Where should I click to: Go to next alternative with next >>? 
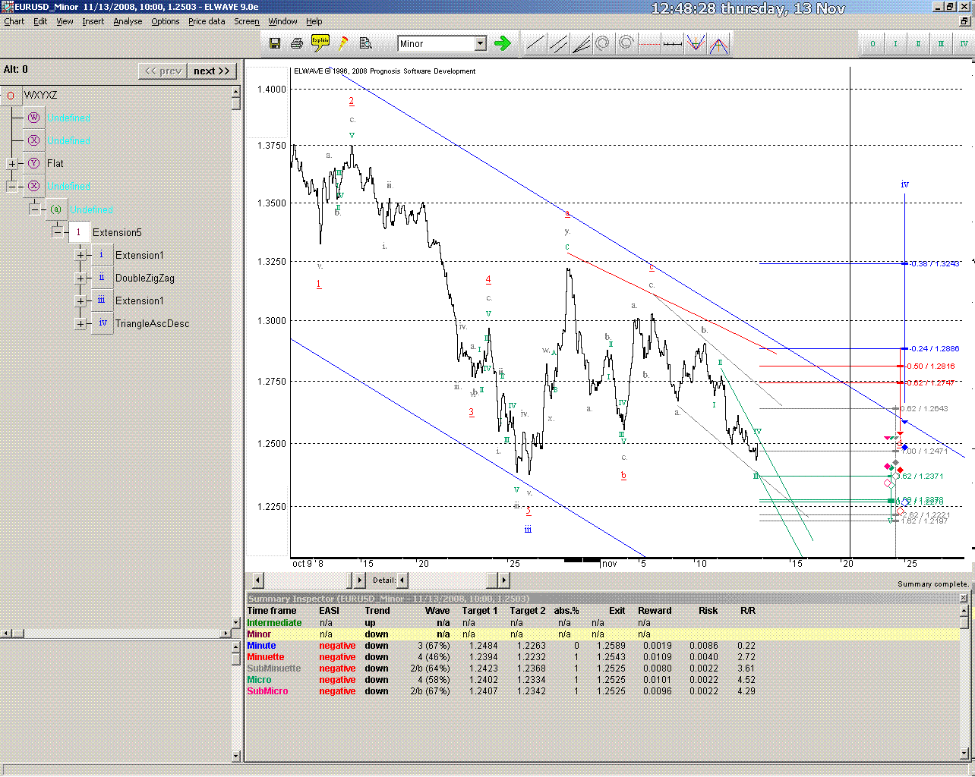211,71
